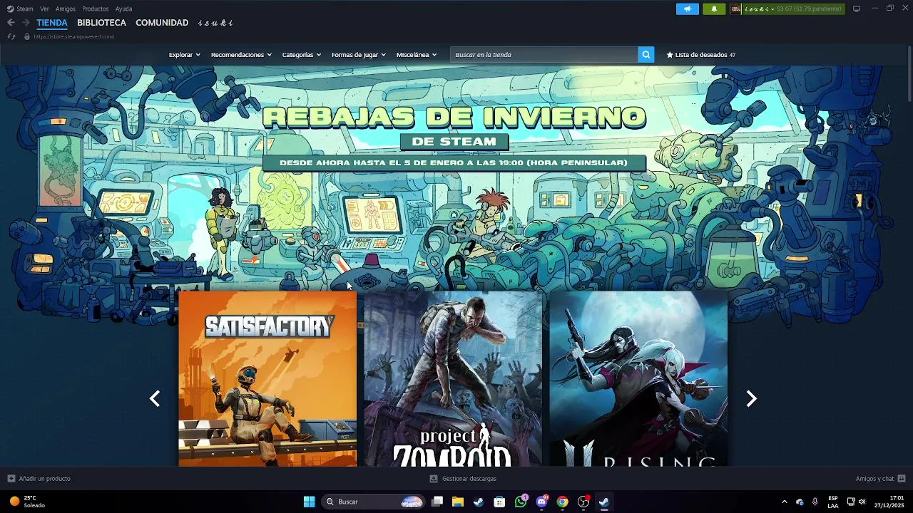Click the magnifier search button in store
The width and height of the screenshot is (913, 513).
pos(646,54)
